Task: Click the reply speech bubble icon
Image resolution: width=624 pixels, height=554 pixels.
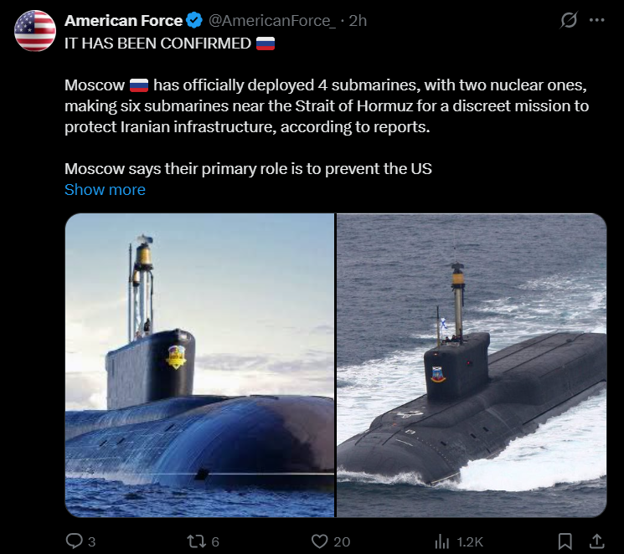Action: click(x=74, y=541)
